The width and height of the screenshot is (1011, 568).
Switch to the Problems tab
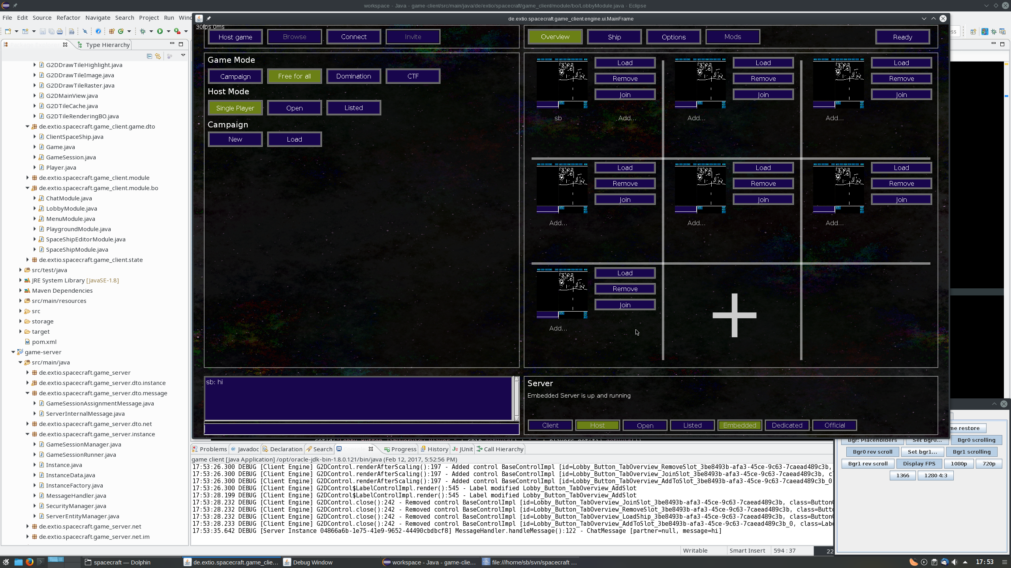pos(209,449)
